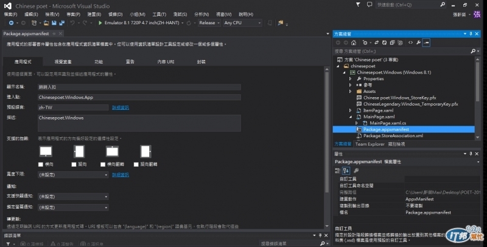Refresh Solution Explorer with the refresh icon
Screen dimensions: 487x247
[384, 42]
